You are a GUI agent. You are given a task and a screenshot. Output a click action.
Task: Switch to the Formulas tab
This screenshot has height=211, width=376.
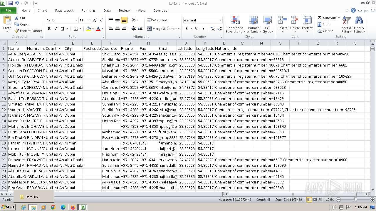pos(88,11)
